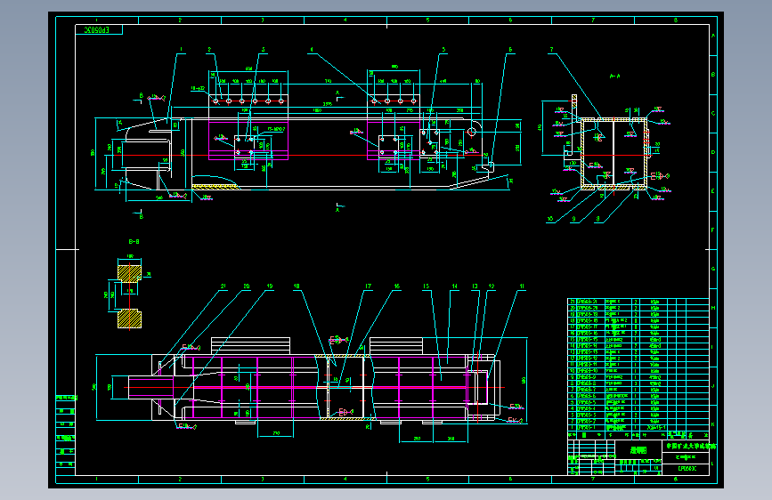Screen dimensions: 772x500
Task: Select parts list row numbered 1
Action: (638, 428)
